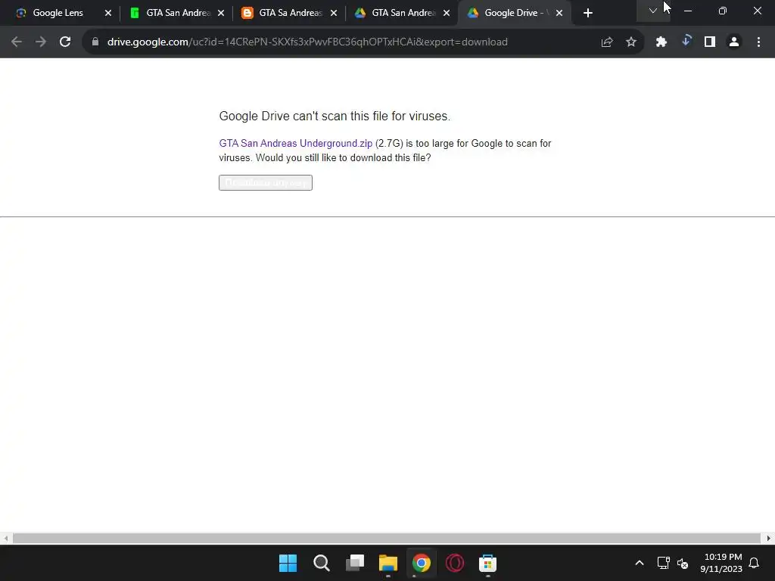This screenshot has width=775, height=581.
Task: Launch Opera browser from the taskbar
Action: pyautogui.click(x=455, y=563)
